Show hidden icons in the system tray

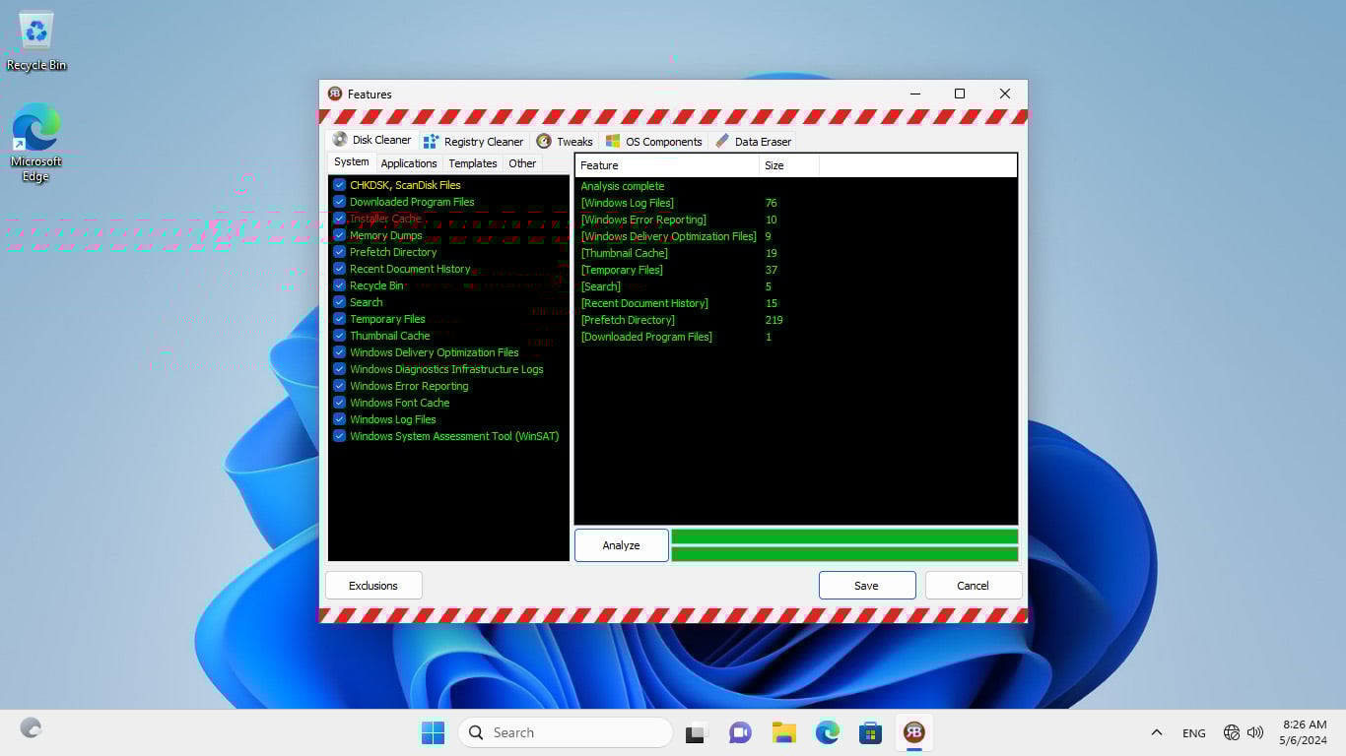pyautogui.click(x=1157, y=732)
